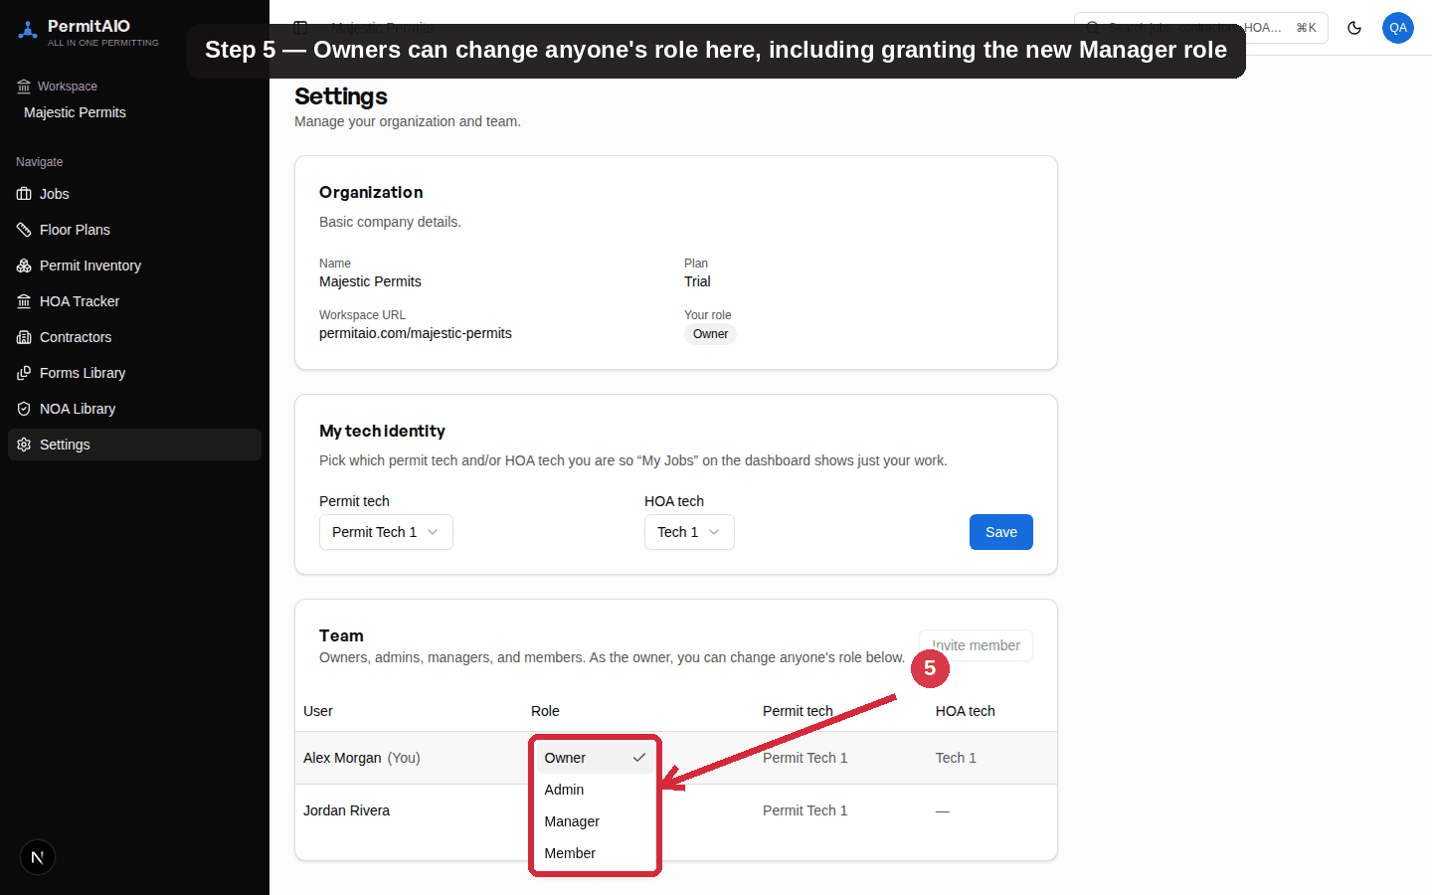Click the Permit Inventory boxes icon
The image size is (1432, 895).
[x=24, y=266]
